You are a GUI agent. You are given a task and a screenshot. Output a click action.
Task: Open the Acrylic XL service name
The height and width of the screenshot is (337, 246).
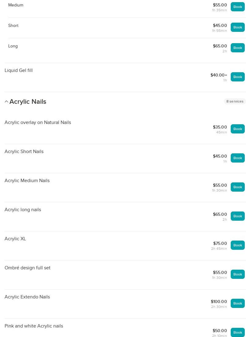pyautogui.click(x=15, y=239)
